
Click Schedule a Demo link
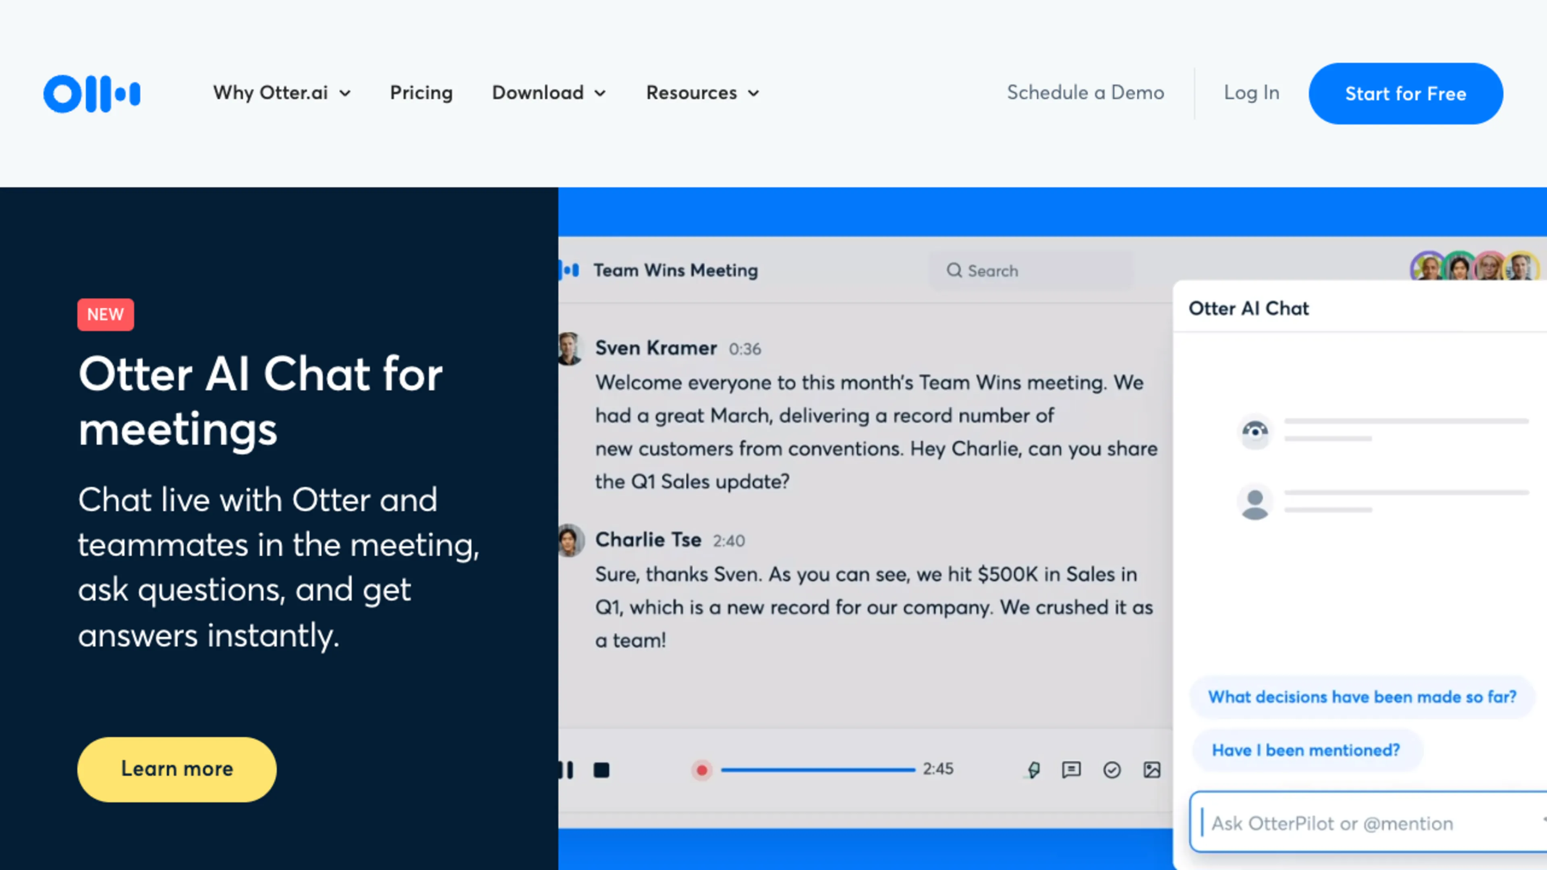pyautogui.click(x=1085, y=93)
